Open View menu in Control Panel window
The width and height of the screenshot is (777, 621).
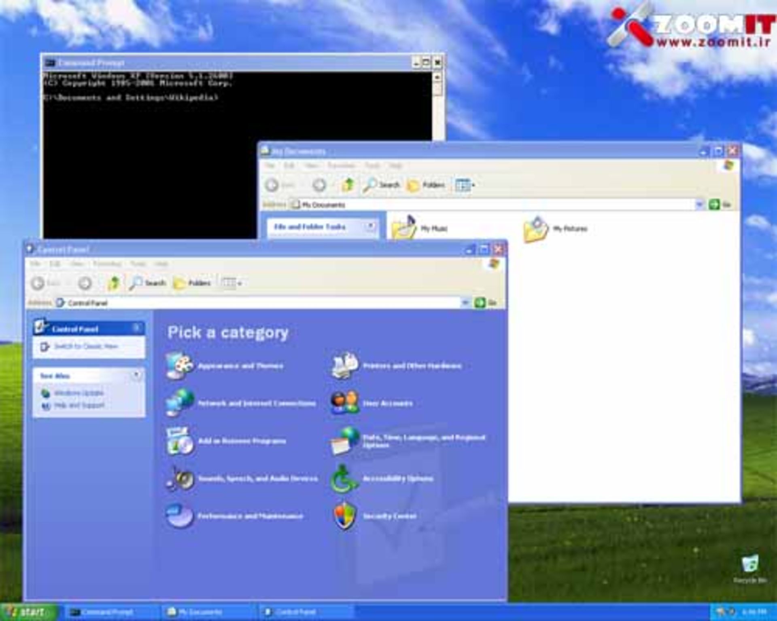click(77, 264)
